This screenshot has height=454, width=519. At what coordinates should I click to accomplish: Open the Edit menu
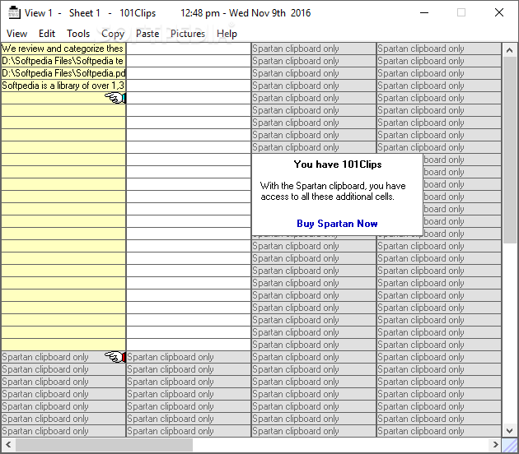coord(47,34)
